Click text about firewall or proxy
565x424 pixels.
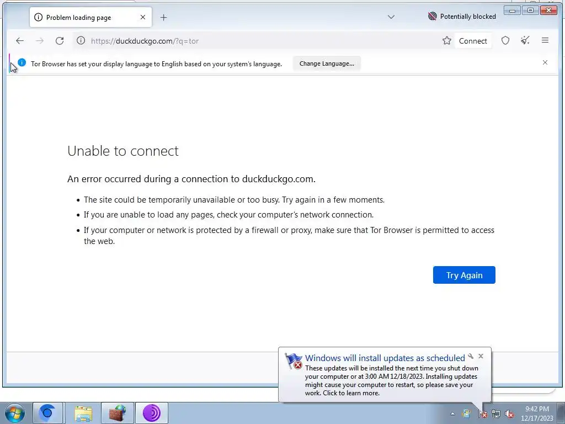tap(289, 235)
